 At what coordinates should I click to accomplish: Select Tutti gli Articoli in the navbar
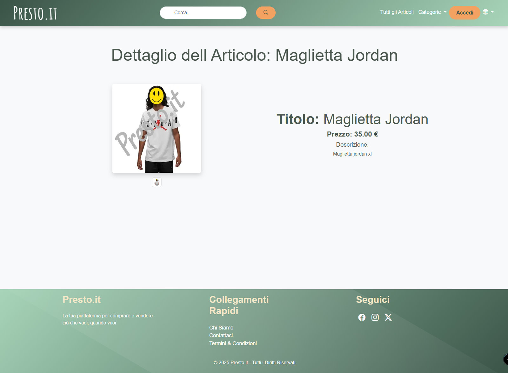pyautogui.click(x=397, y=12)
